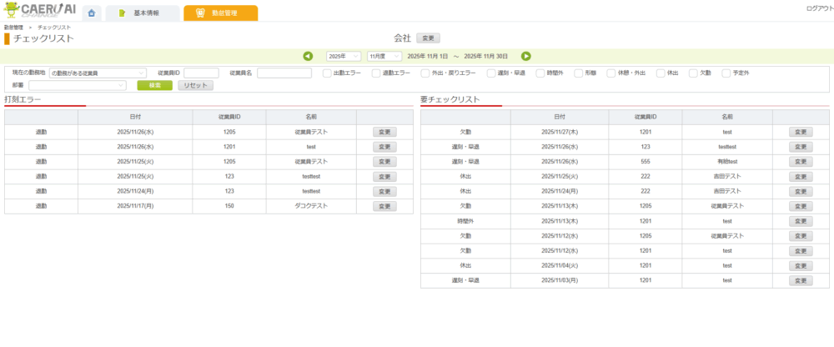
Task: Focus the 従業員名 input field
Action: click(x=284, y=73)
